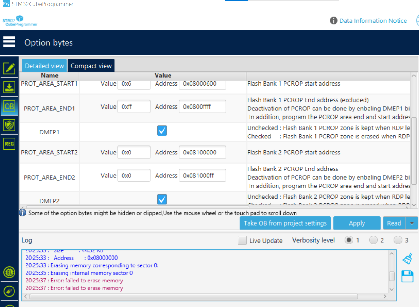Open Data Information Notice link
Image resolution: width=419 pixels, height=307 pixels.
tap(373, 20)
